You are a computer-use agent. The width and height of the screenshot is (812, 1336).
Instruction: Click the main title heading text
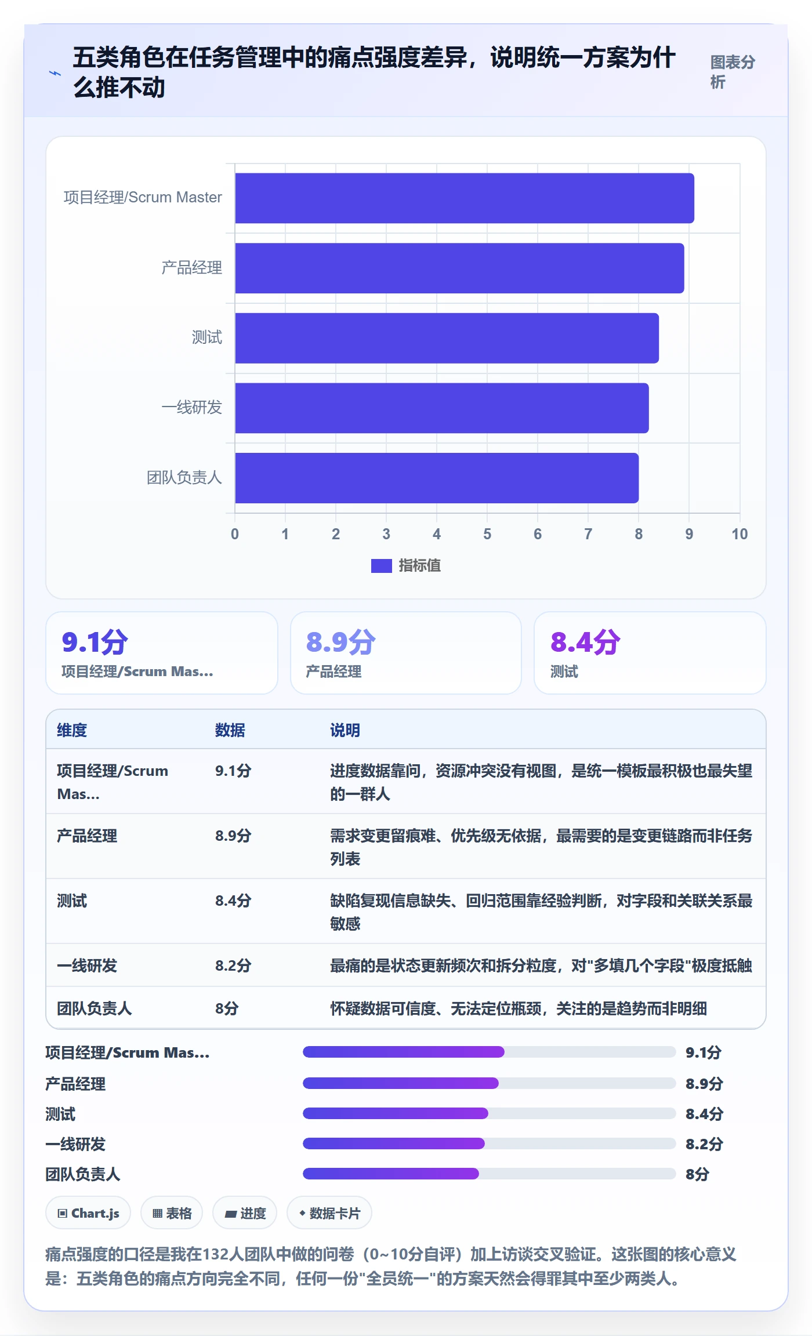(374, 72)
